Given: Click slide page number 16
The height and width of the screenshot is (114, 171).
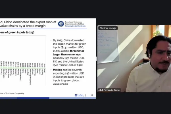Looking at the screenshot, I should (x=92, y=95).
